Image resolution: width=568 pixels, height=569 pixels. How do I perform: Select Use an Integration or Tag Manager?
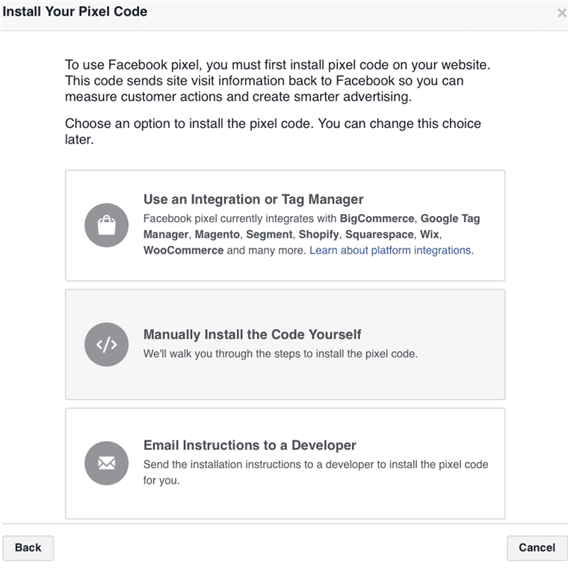tap(253, 200)
